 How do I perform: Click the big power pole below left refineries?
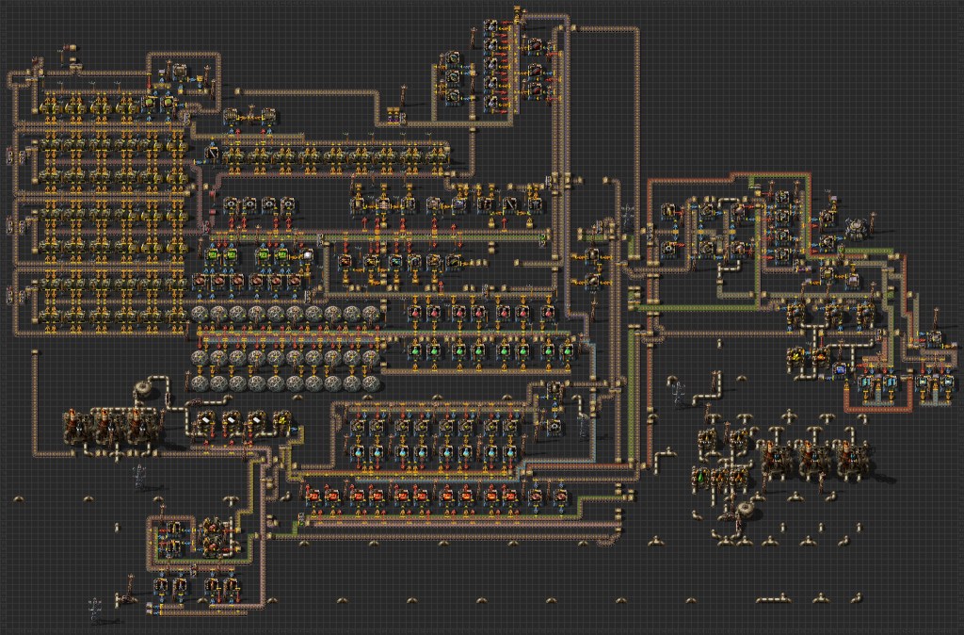click(140, 475)
